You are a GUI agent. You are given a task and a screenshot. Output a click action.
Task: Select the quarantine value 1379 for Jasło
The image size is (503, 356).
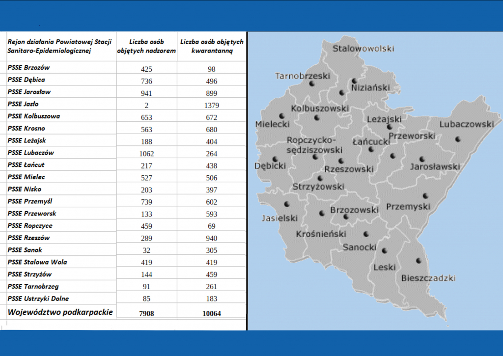click(x=212, y=105)
